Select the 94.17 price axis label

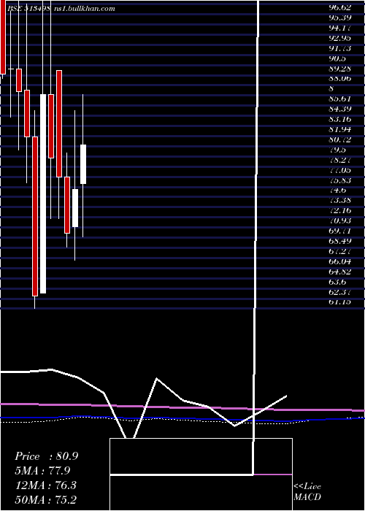tap(340, 28)
